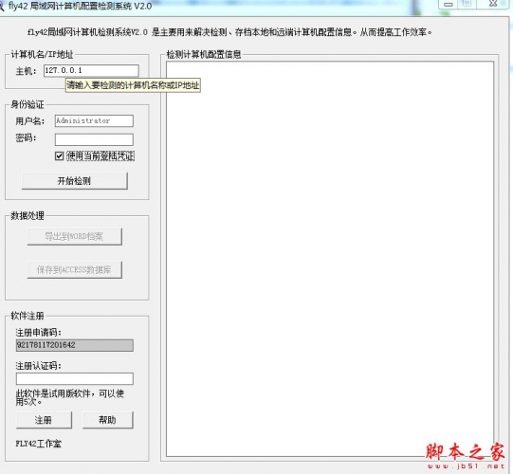Viewport: 513px width, 474px height.
Task: Toggle the use current login credentials checkbox
Action: 59,156
